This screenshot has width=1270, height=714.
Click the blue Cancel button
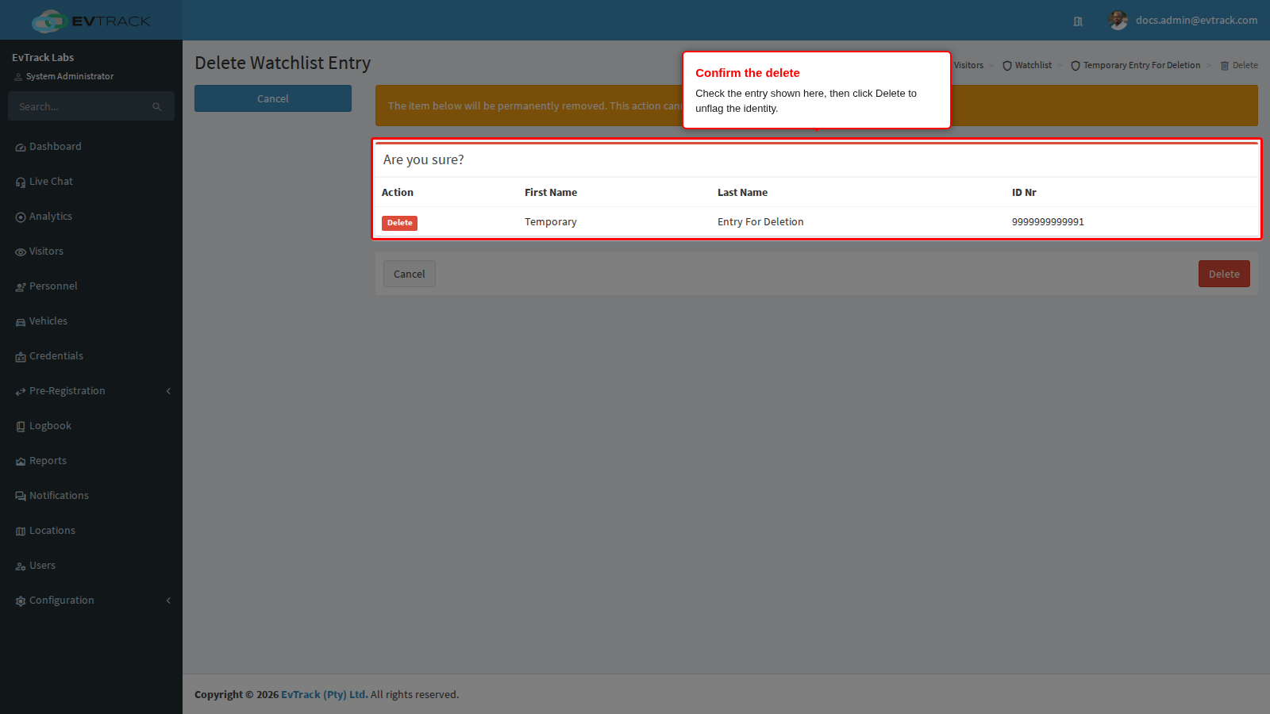tap(273, 98)
